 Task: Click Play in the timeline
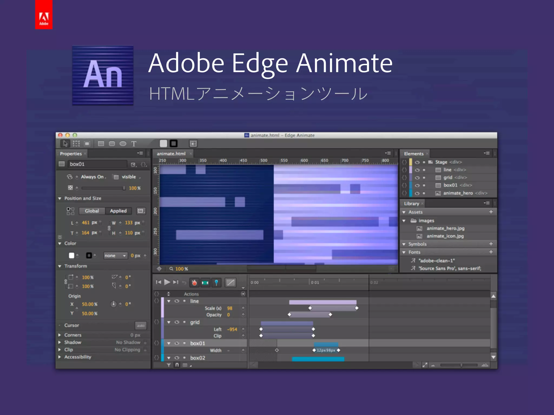click(167, 282)
